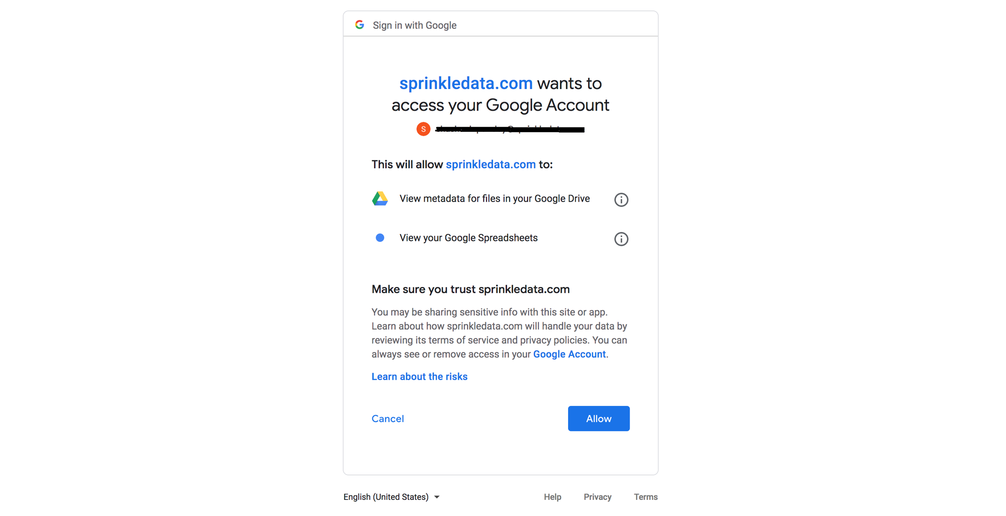Open the Privacy footer link
Viewport: 1006px width, 516px height.
click(597, 497)
